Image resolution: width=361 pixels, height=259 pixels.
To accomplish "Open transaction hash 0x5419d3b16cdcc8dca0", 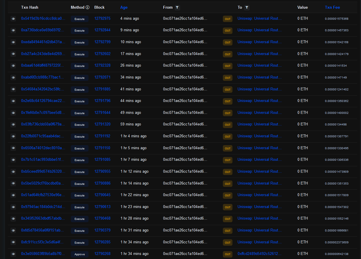I will click(x=43, y=18).
